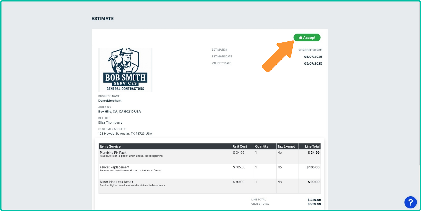Select the Plumbing Fix Pack line item
The height and width of the screenshot is (211, 421).
[113, 153]
